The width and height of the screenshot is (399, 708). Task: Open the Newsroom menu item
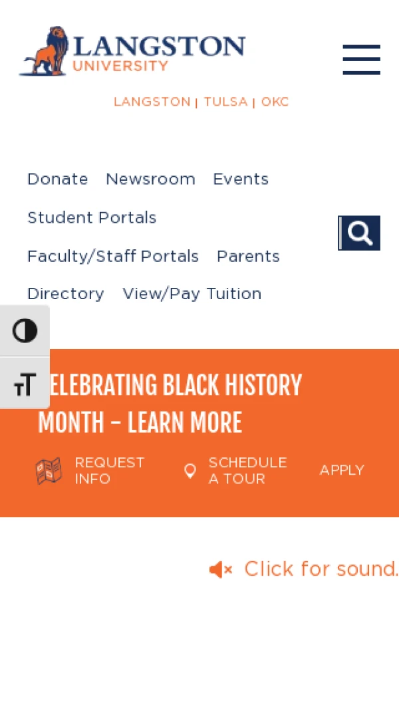(150, 179)
